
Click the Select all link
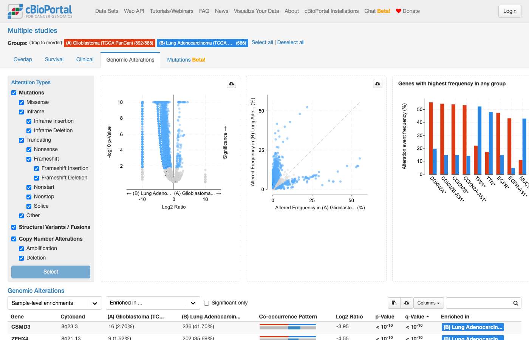coord(262,42)
